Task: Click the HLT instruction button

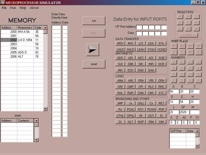Action: pos(131,122)
